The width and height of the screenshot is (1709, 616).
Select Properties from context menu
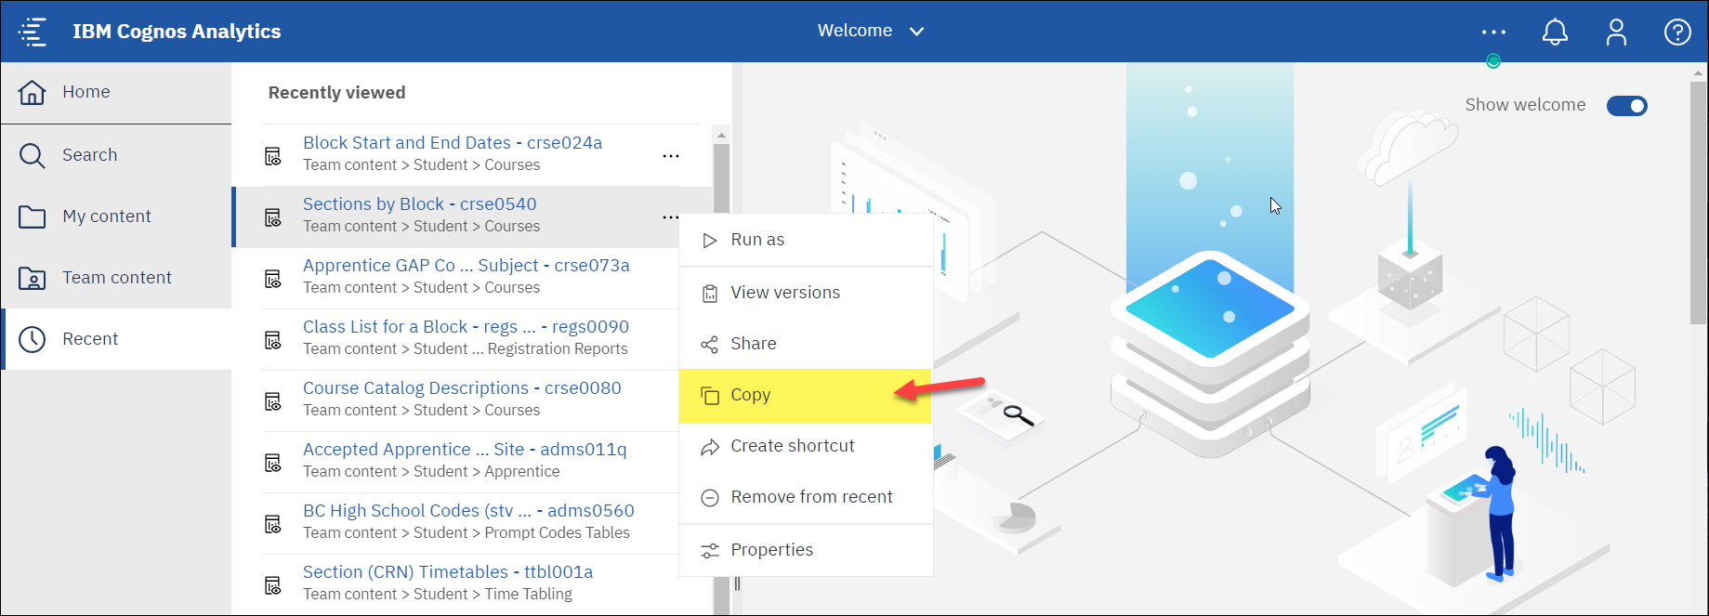tap(806, 550)
